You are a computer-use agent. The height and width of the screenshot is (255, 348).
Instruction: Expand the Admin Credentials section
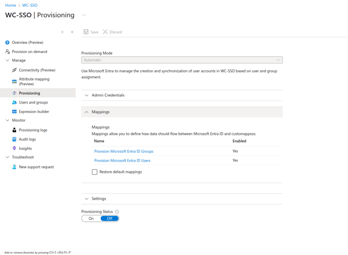[108, 95]
